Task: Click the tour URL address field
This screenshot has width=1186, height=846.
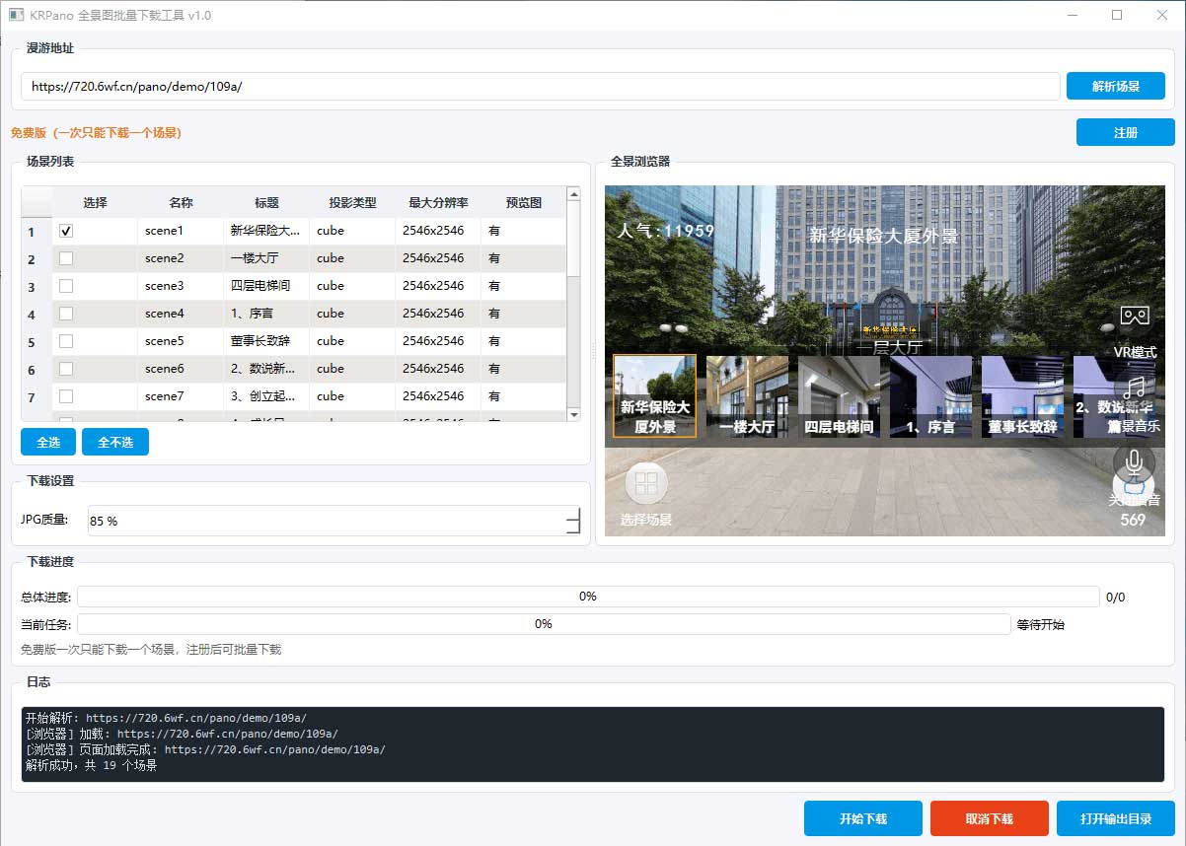Action: pyautogui.click(x=541, y=86)
